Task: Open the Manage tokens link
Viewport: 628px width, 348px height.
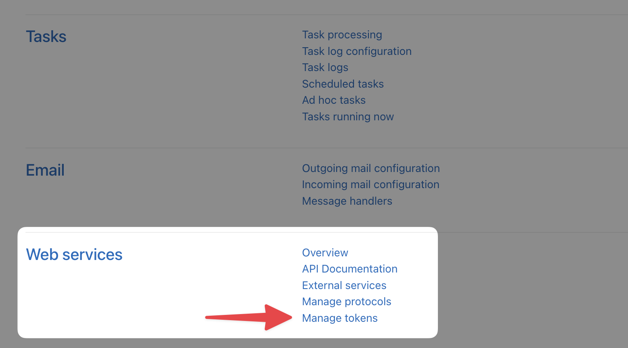Action: point(339,318)
